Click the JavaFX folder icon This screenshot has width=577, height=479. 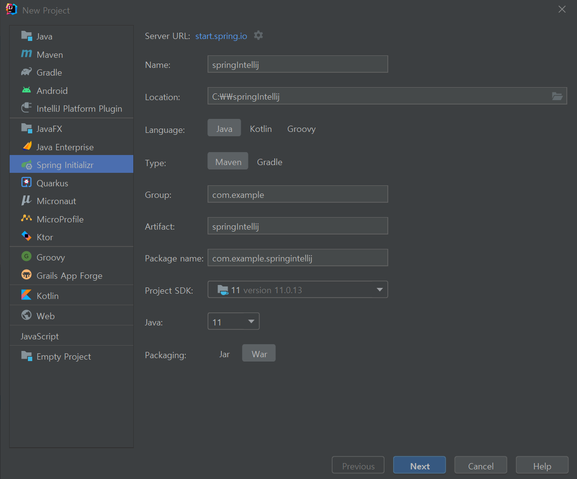coord(26,129)
